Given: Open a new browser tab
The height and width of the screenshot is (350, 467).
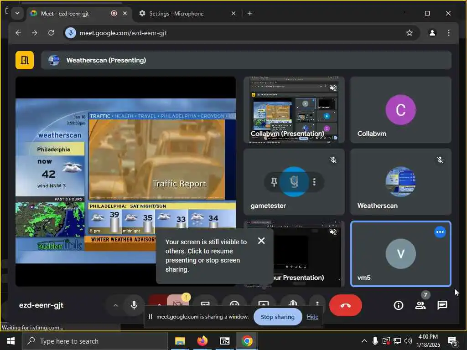Looking at the screenshot, I should tap(250, 13).
